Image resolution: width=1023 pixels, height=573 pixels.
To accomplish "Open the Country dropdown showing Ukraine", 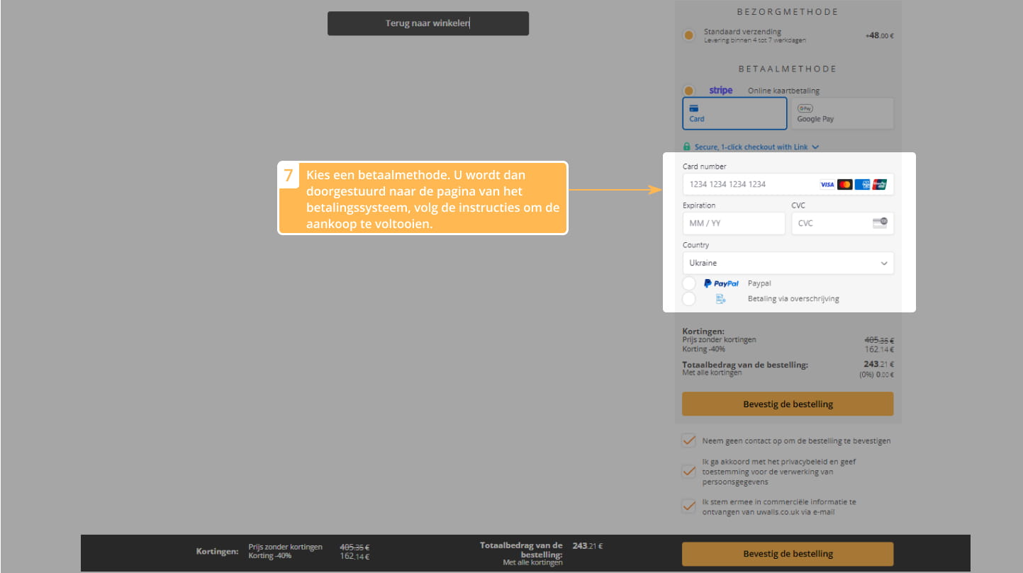I will [x=787, y=263].
